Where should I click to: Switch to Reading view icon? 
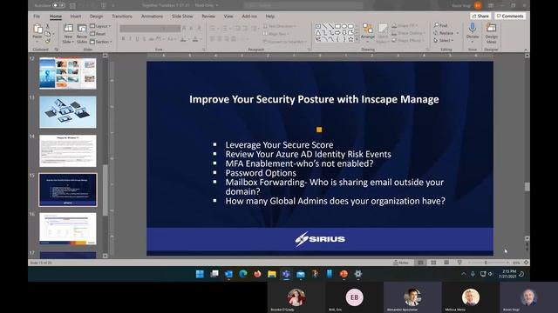(x=446, y=263)
